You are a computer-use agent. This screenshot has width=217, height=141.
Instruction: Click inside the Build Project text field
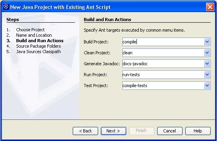click(x=163, y=42)
